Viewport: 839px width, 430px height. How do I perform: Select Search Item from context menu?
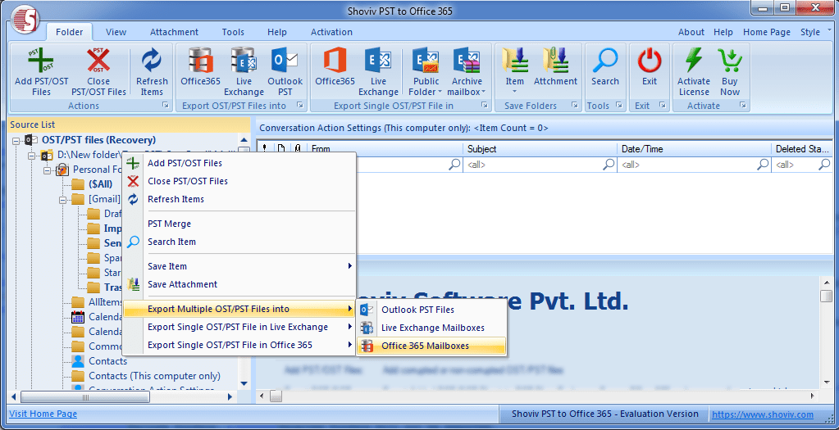(239, 242)
